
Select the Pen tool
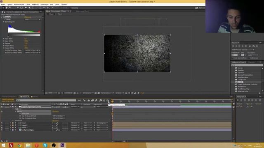pyautogui.click(x=29, y=8)
